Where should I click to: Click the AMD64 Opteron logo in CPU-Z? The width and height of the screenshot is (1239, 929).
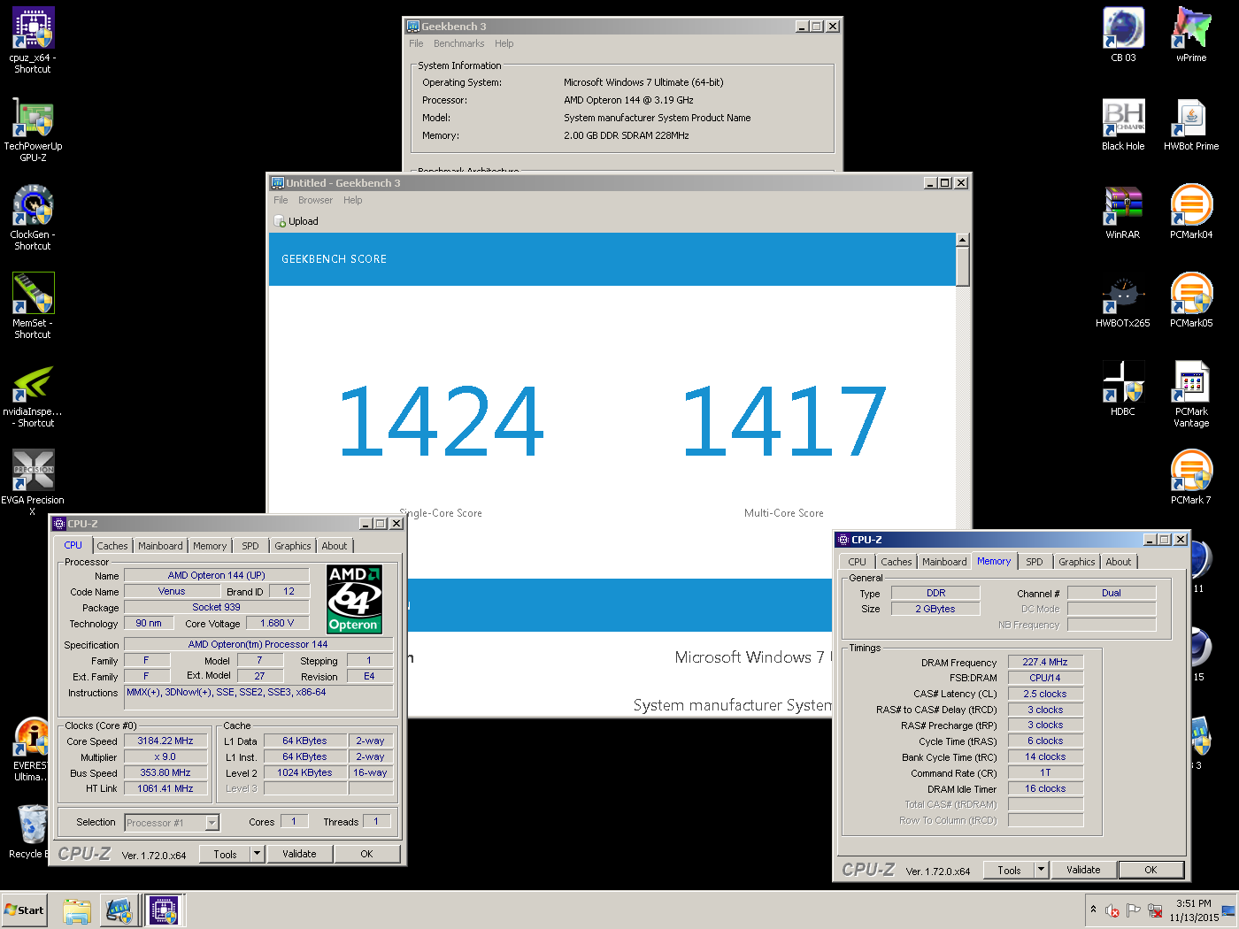coord(354,599)
